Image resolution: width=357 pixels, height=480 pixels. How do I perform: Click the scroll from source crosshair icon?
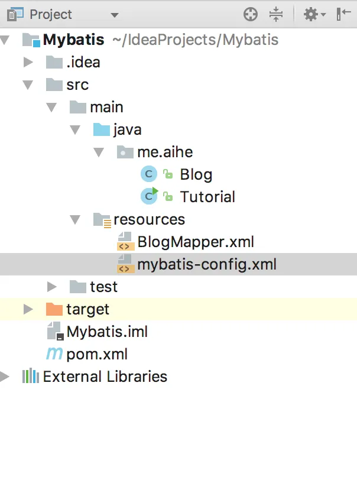pos(251,14)
